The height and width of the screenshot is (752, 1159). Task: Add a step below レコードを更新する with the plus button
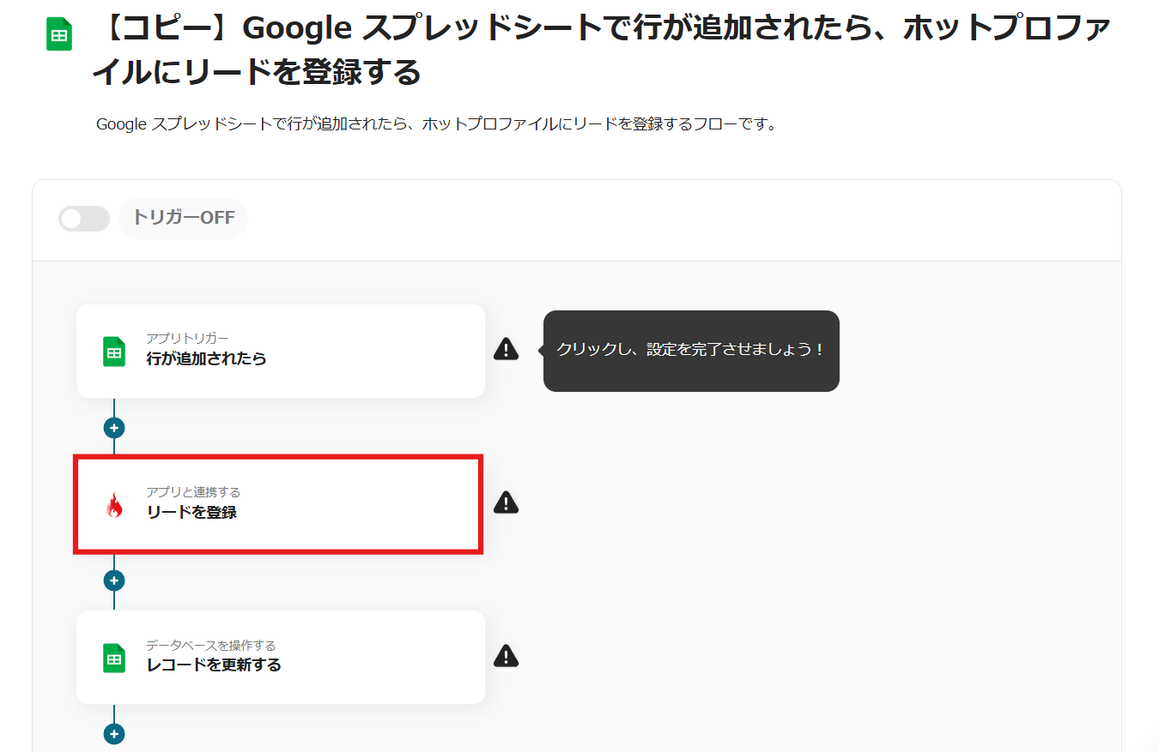114,734
